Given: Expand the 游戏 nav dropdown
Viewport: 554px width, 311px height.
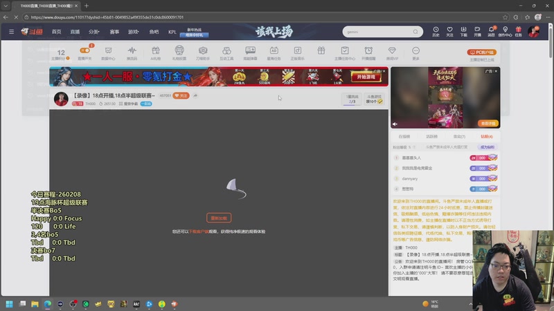Looking at the screenshot, I should (133, 32).
